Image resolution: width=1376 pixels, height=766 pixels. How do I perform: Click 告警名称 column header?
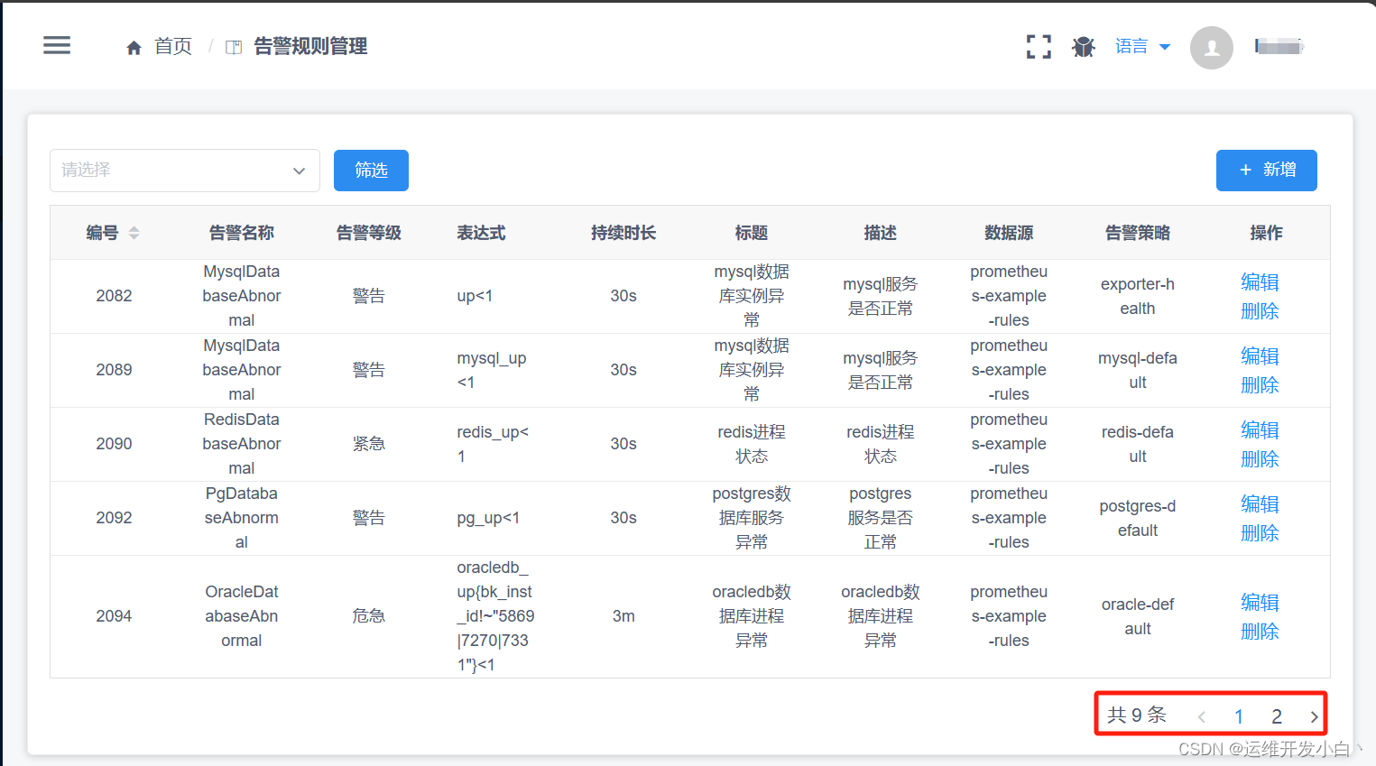tap(242, 233)
